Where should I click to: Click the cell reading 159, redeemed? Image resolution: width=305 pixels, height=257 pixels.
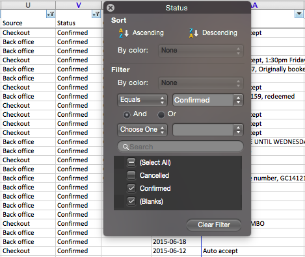point(278,96)
